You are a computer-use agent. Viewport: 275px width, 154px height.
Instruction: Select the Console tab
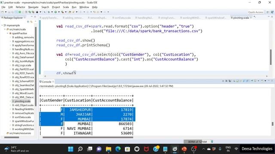(46, 82)
